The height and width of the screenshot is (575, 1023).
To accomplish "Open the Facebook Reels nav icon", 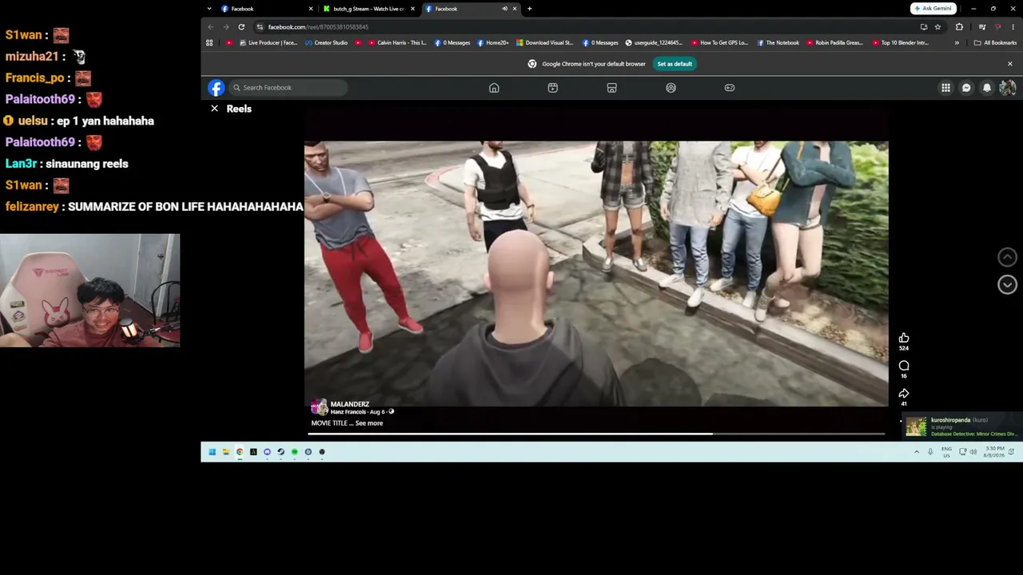I will pyautogui.click(x=553, y=88).
